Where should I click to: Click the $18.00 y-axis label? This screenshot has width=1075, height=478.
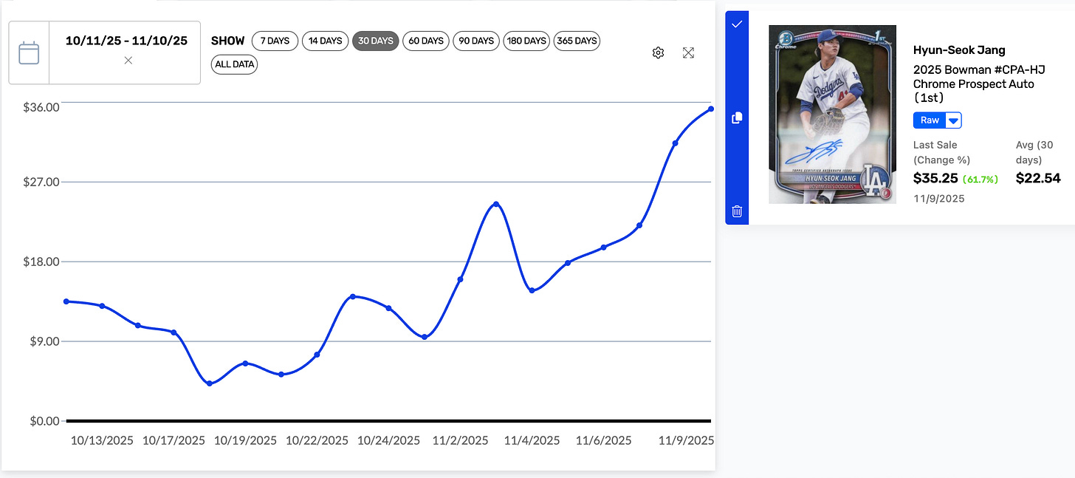click(x=41, y=262)
